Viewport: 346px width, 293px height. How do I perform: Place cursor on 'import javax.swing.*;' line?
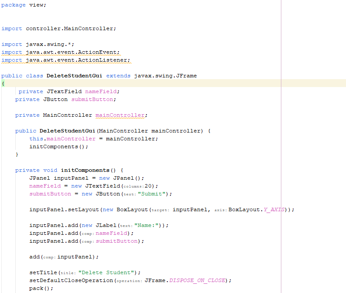[x=38, y=45]
